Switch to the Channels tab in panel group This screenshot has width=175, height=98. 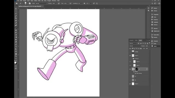[x=132, y=40]
